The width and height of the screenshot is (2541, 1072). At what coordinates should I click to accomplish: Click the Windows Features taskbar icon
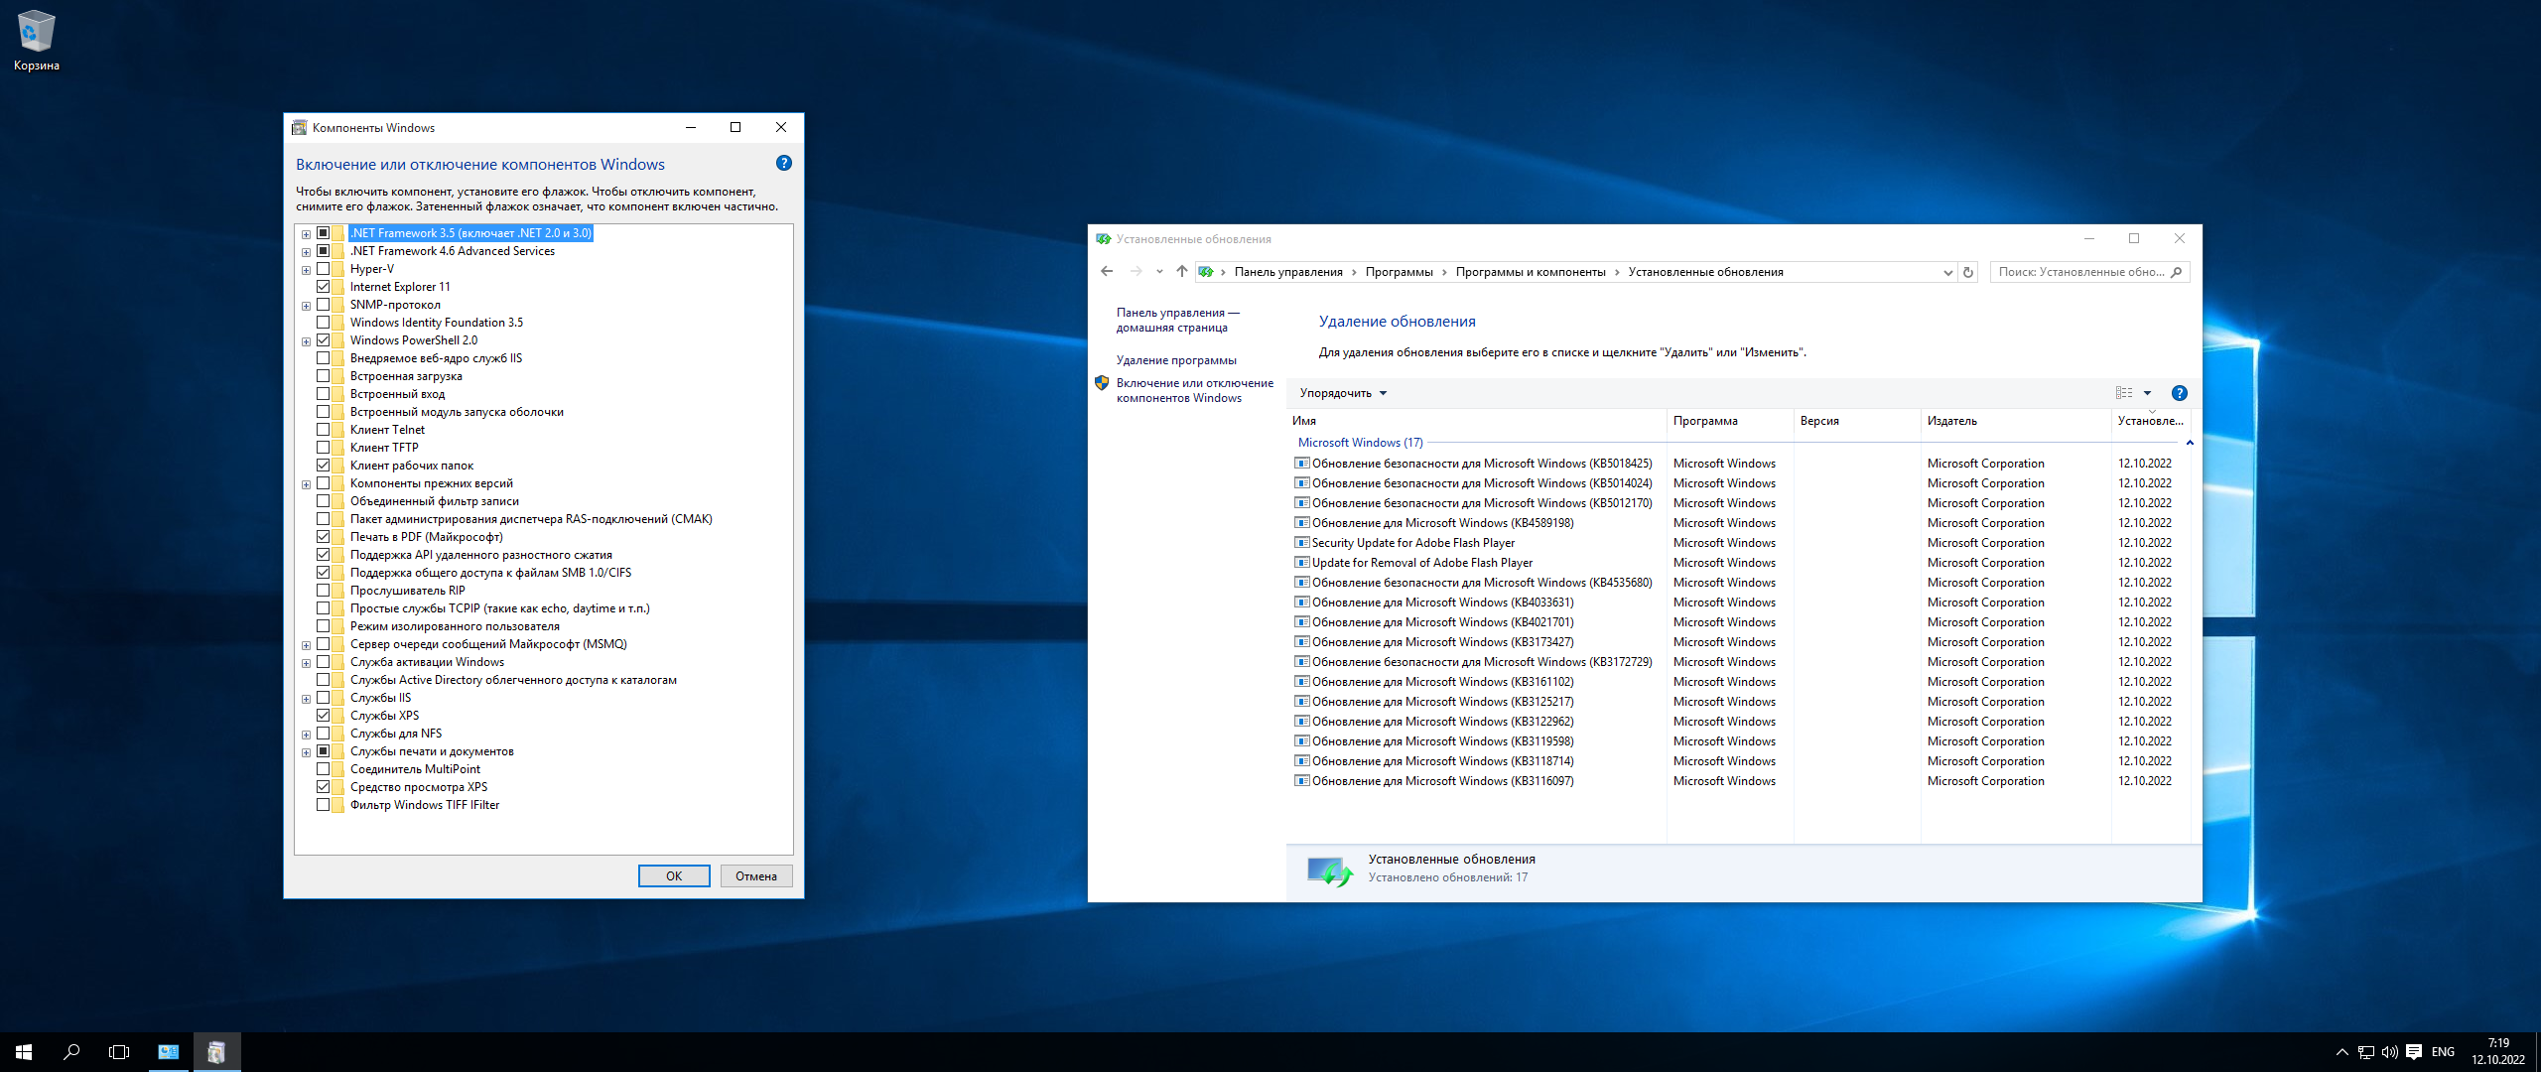(x=216, y=1052)
